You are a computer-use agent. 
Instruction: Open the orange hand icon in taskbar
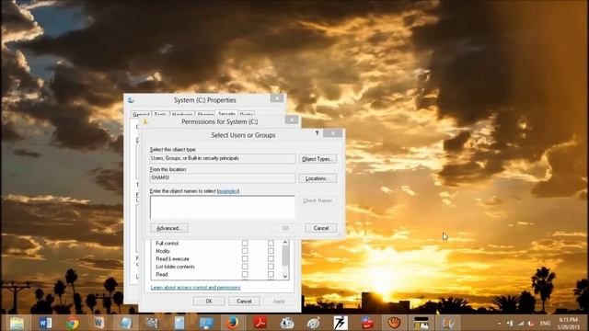tap(394, 323)
